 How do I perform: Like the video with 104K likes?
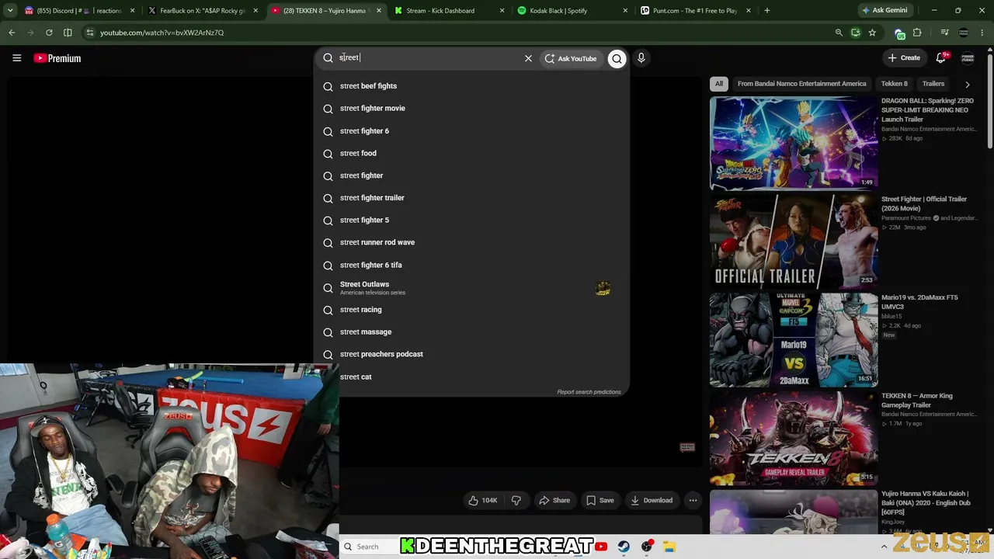coord(482,501)
